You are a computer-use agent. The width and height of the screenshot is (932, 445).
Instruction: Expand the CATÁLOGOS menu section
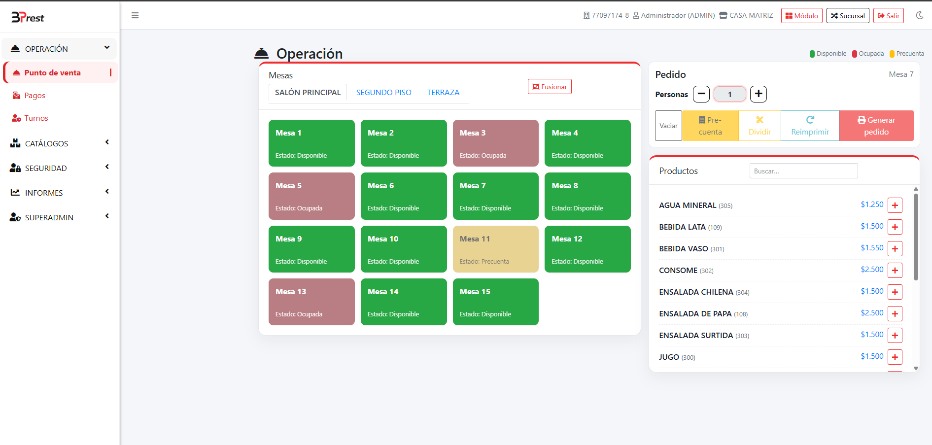coord(59,143)
